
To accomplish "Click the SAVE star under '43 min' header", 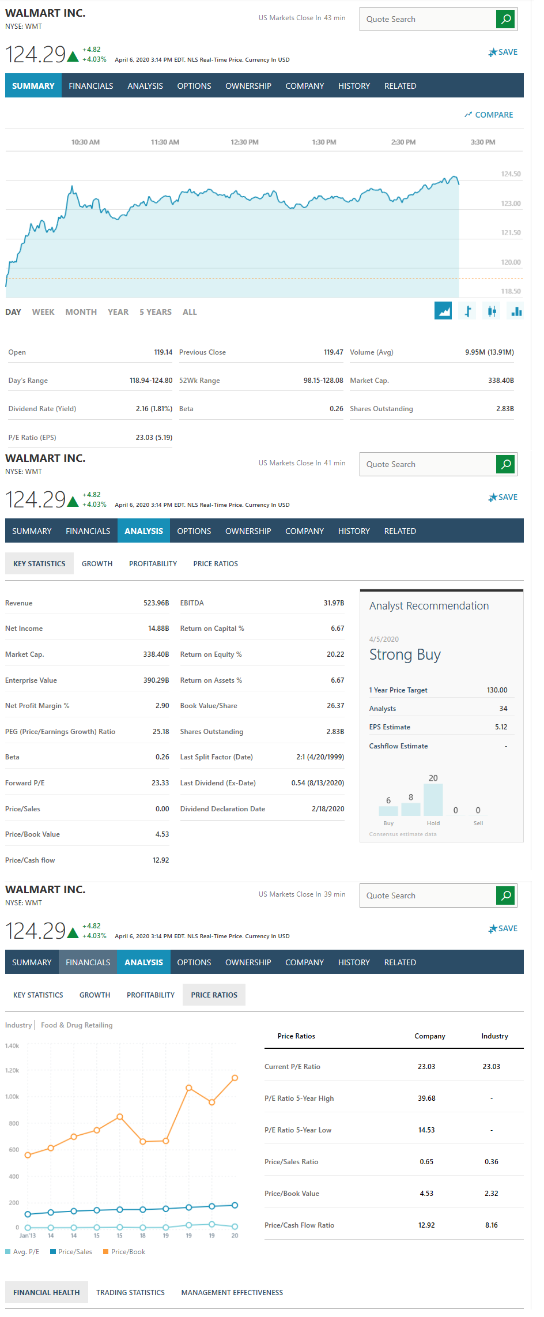I will tap(503, 52).
